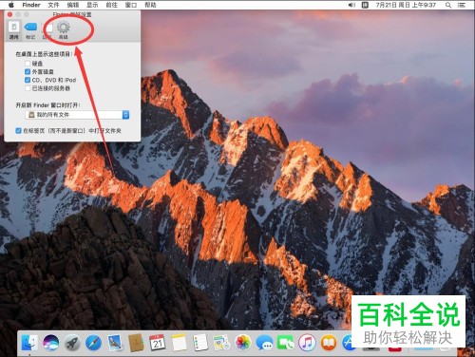Click the date and time in menu bar

[406, 5]
